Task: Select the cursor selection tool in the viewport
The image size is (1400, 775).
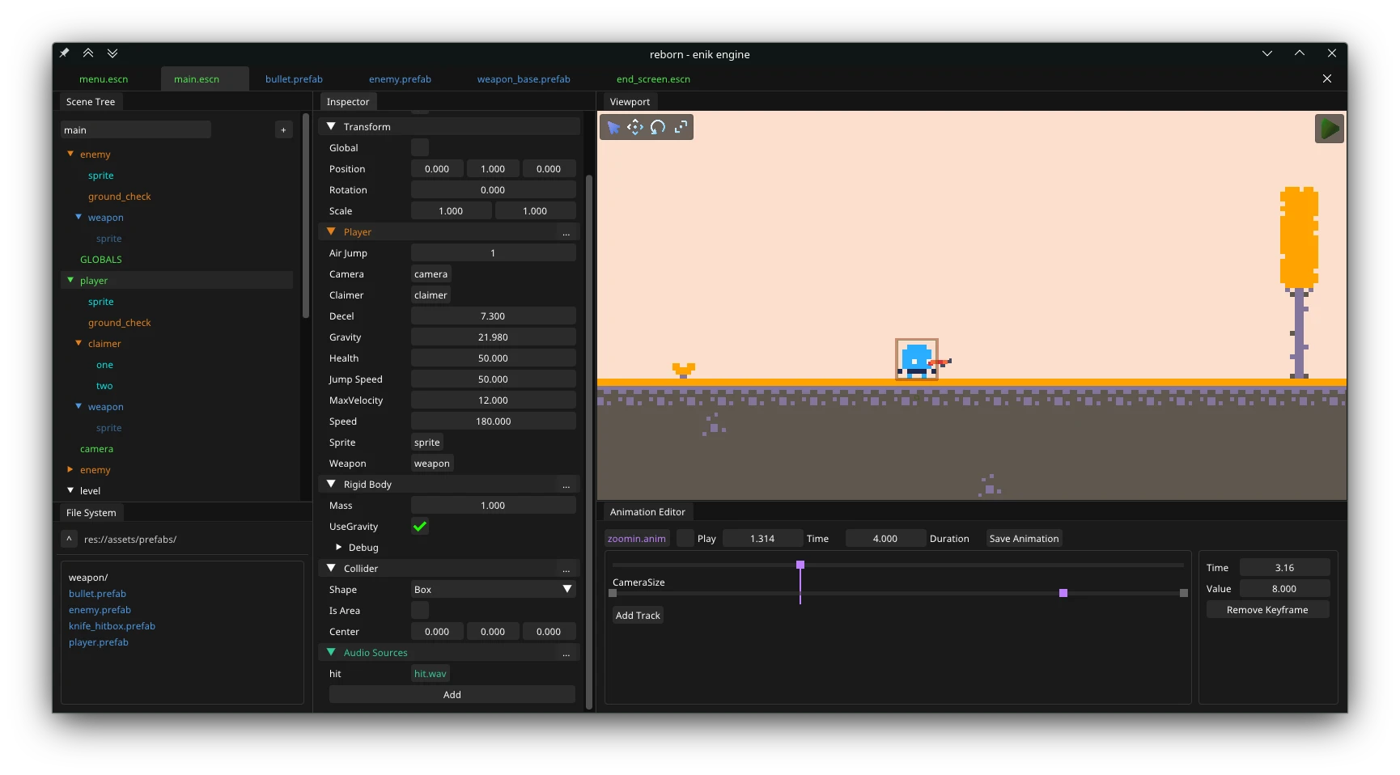Action: [x=613, y=127]
